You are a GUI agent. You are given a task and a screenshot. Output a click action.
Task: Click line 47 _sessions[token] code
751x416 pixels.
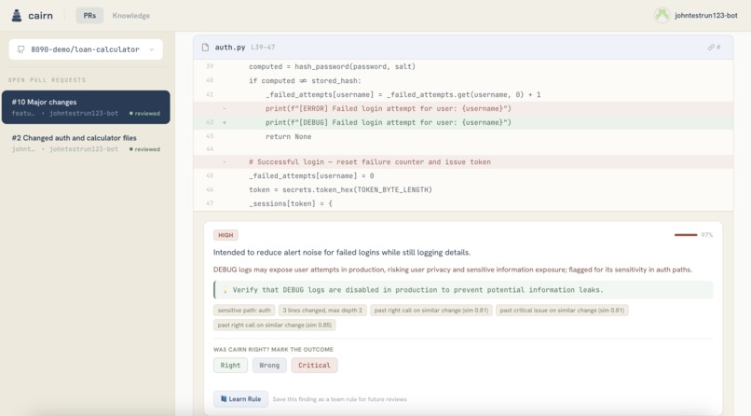pyautogui.click(x=291, y=203)
